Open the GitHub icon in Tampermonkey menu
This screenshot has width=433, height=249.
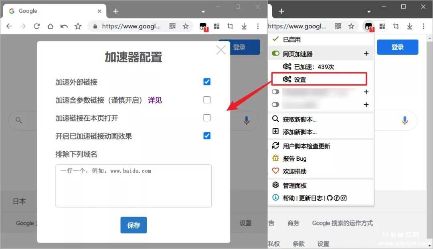[330, 198]
